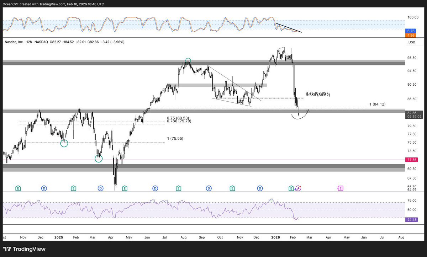427x257 pixels.
Task: Click the pink 71.56 price label
Action: point(412,160)
